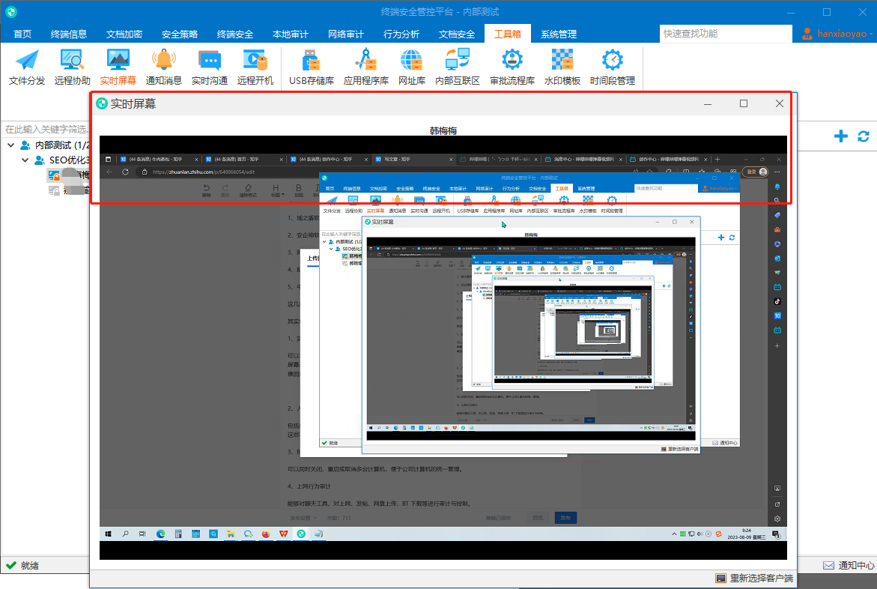Viewport: 877px width, 589px height.
Task: Open the USB存储库 library
Action: [x=312, y=67]
